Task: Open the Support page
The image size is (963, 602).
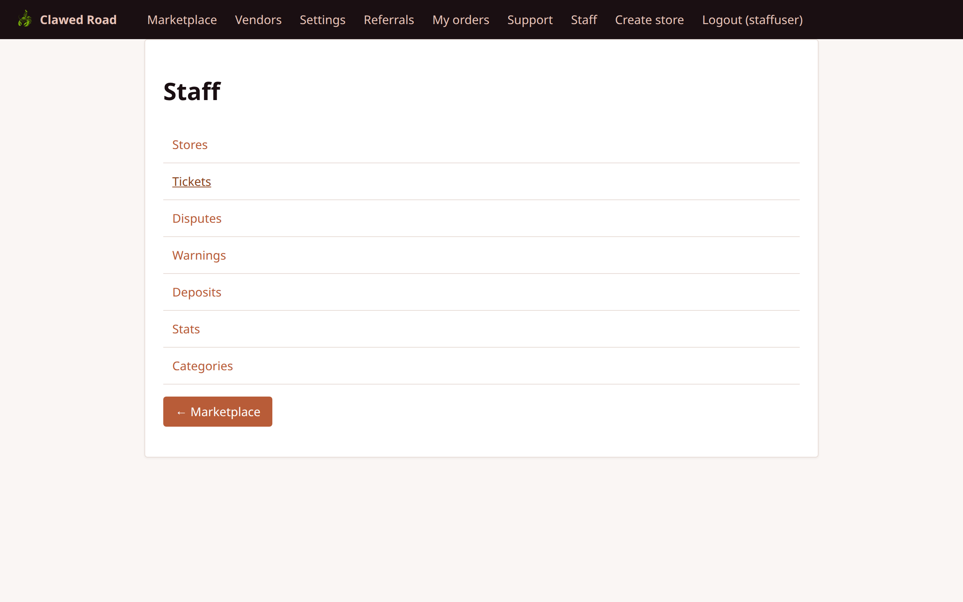Action: point(530,20)
